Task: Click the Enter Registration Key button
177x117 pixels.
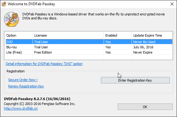Action: tap(135, 80)
